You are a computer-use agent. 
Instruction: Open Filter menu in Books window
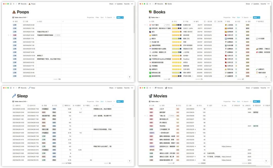(234, 18)
